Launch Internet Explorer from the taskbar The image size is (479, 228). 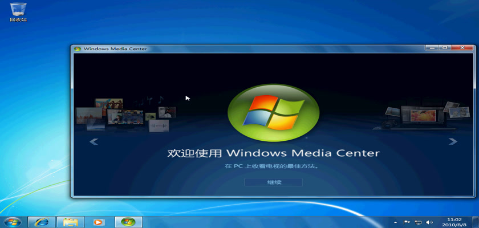42,222
